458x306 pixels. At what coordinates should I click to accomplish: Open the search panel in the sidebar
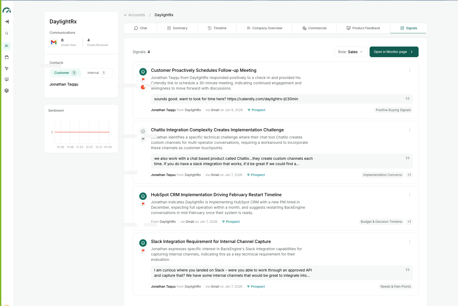point(7,33)
